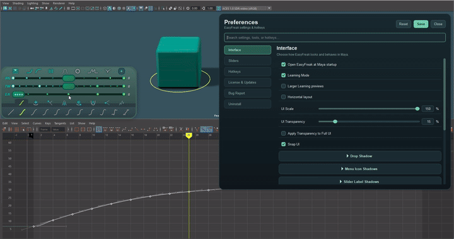
Task: Open the Curves menu in Graph Editor
Action: (37, 123)
